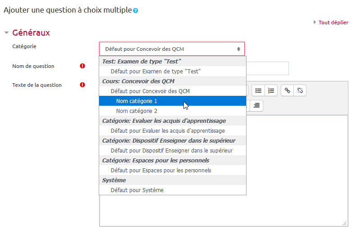Choose Défaut pour Système option
Viewport: 352px width, 229px height.
point(137,190)
